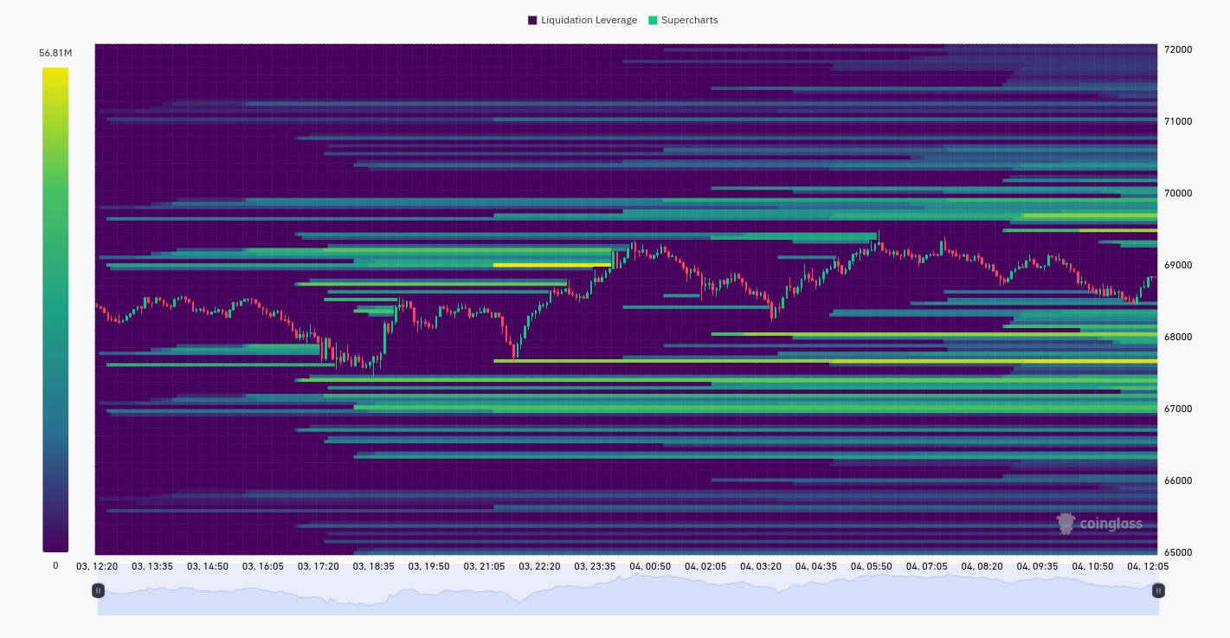Click the 67000 price axis label
1230x638 pixels.
1178,409
